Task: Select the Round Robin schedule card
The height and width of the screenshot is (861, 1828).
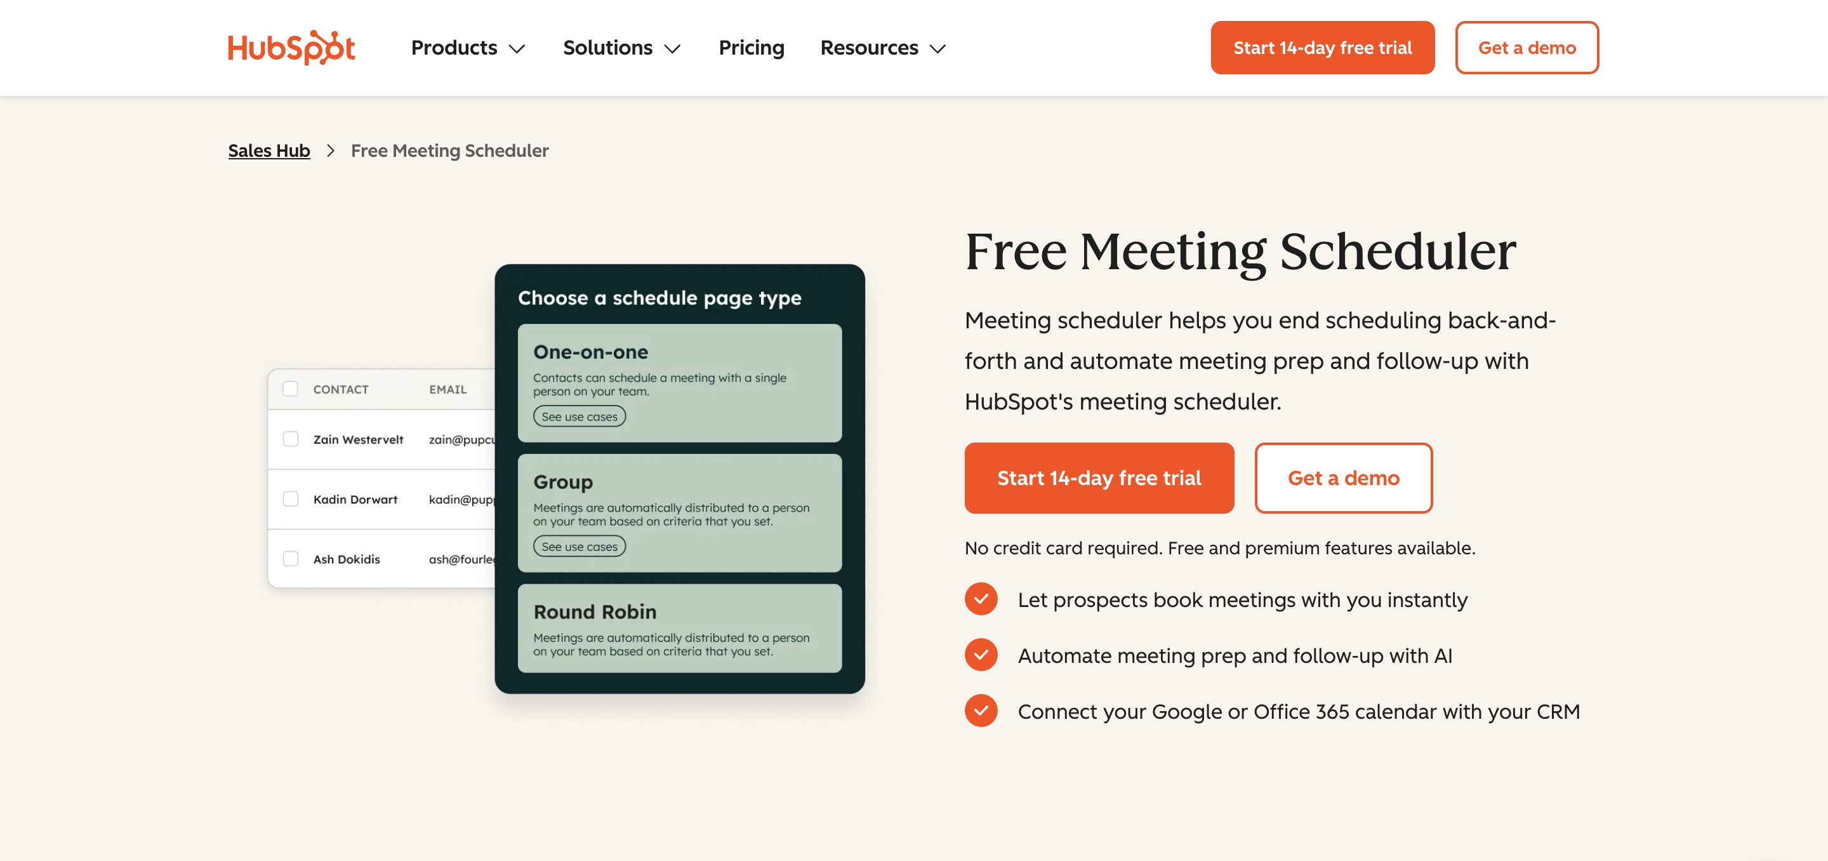Action: click(x=679, y=627)
